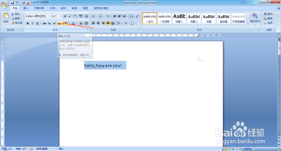Click the Decrease Indent icon

click(x=115, y=16)
